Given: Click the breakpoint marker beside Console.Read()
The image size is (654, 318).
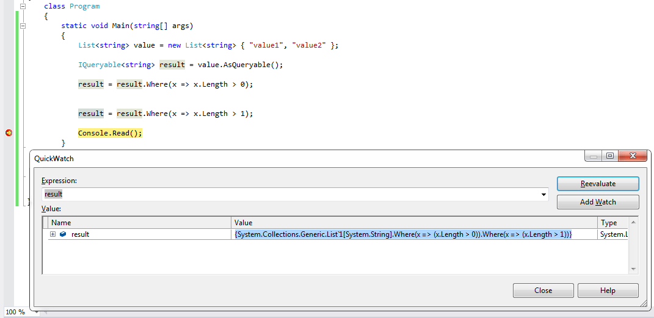Looking at the screenshot, I should [x=9, y=133].
